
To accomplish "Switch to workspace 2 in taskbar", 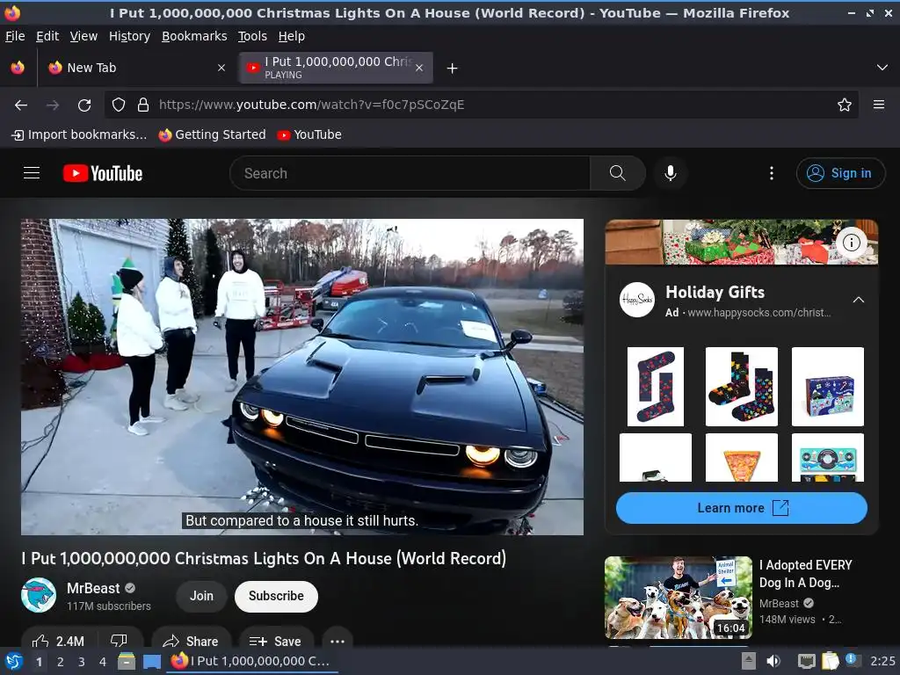I will coord(60,662).
